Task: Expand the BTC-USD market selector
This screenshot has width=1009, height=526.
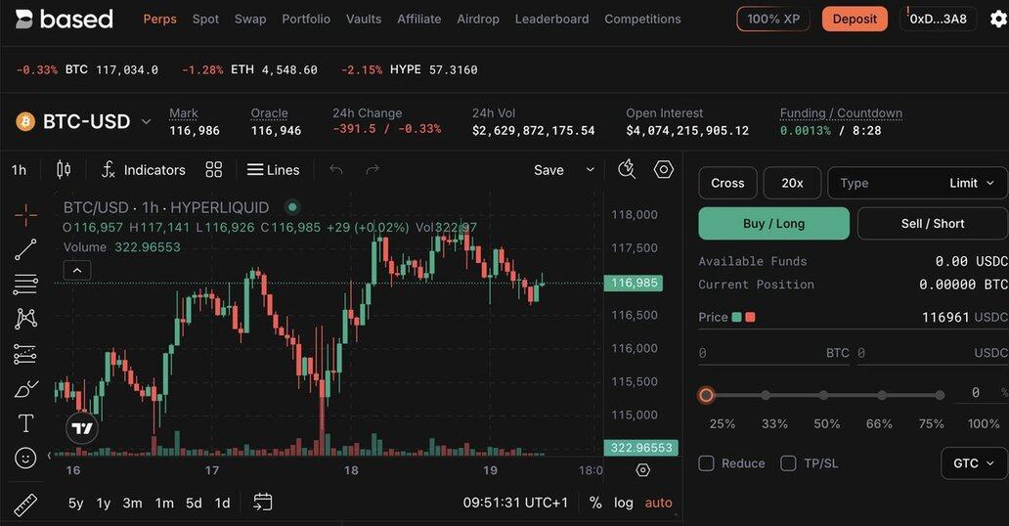Action: [x=85, y=121]
